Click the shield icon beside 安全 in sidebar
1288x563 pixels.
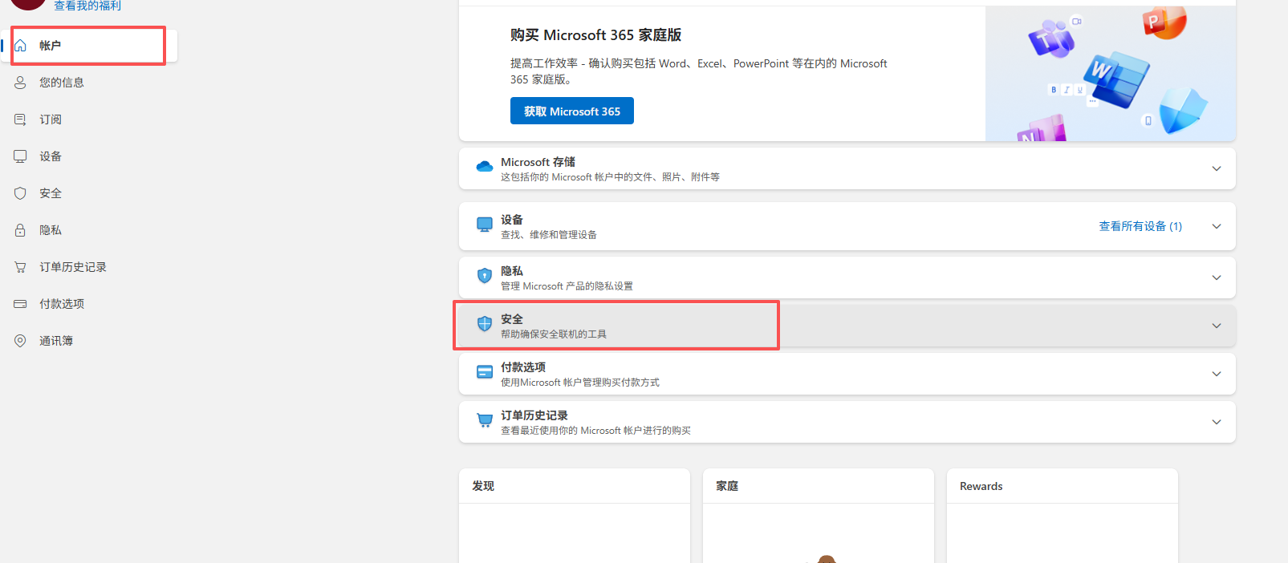coord(21,193)
